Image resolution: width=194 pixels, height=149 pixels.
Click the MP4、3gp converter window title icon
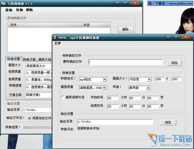click(x=55, y=37)
